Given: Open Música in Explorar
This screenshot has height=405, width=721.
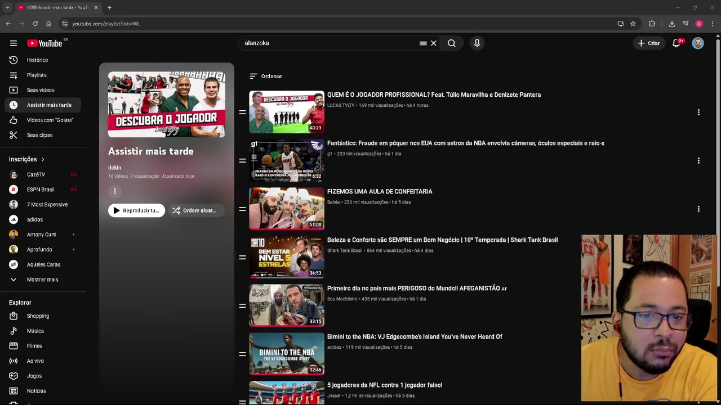Looking at the screenshot, I should 43,331.
